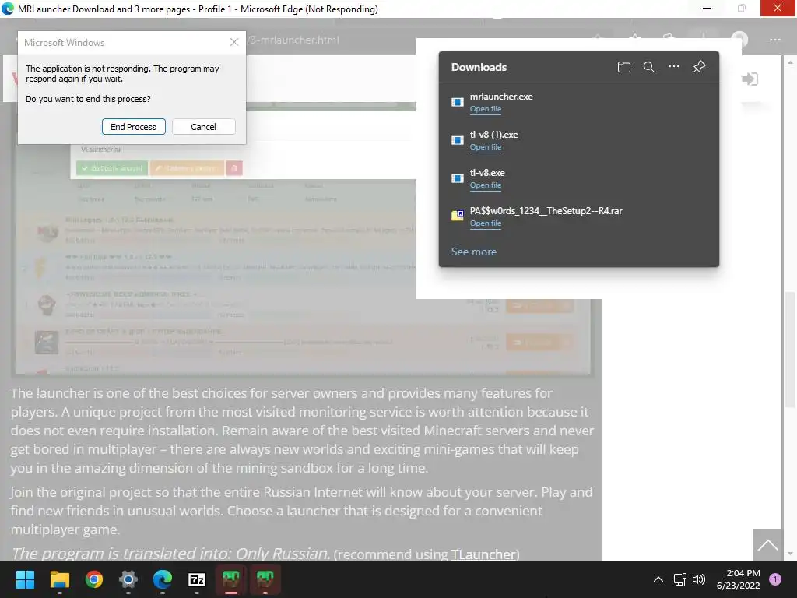This screenshot has width=797, height=598.
Task: Open the Edge profile avatar
Action: click(739, 40)
